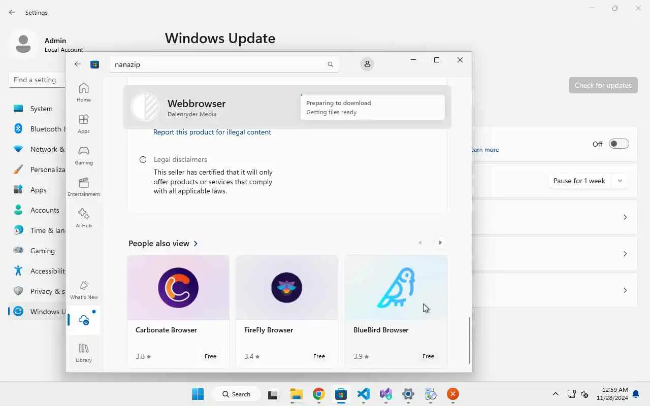Select Privacy & security in Settings
The height and width of the screenshot is (406, 650).
pos(37,291)
